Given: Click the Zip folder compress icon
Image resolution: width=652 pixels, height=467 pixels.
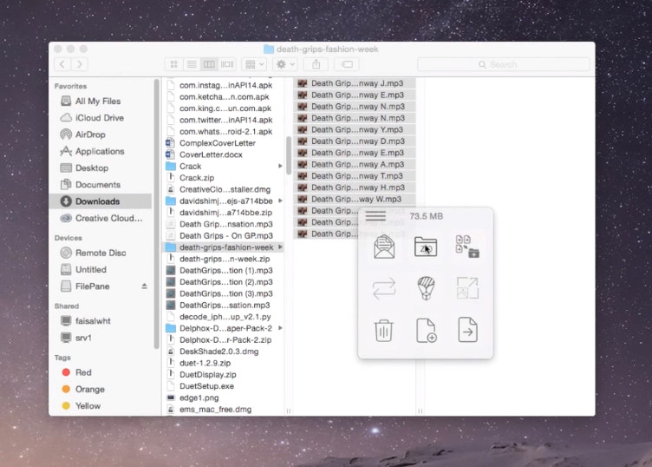Looking at the screenshot, I should [426, 246].
